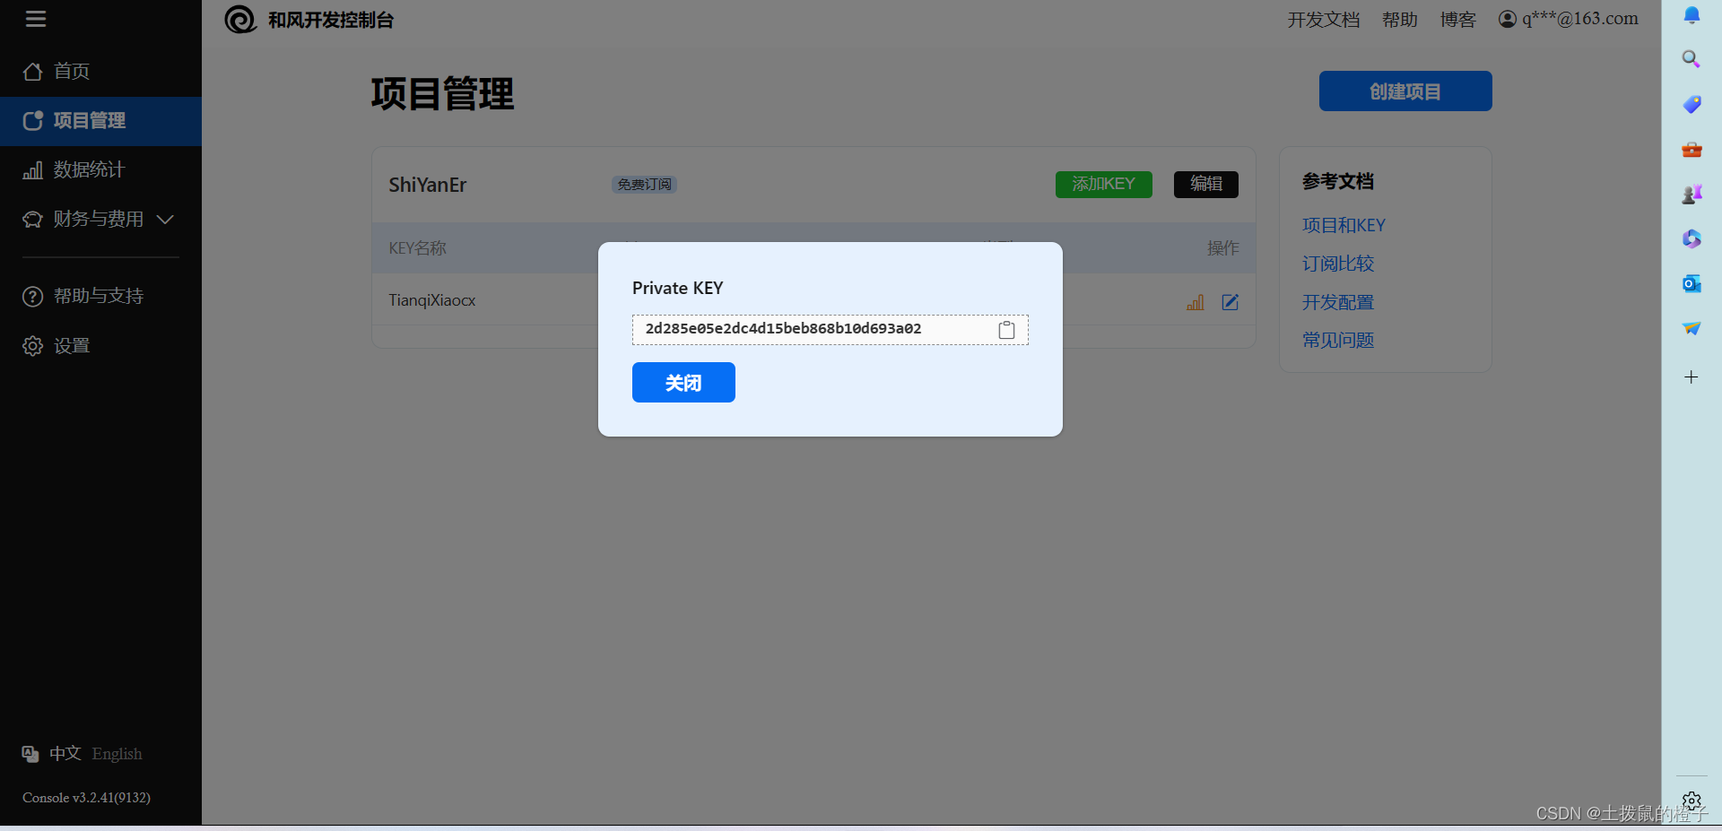Click the user account avatar icon

(1508, 19)
